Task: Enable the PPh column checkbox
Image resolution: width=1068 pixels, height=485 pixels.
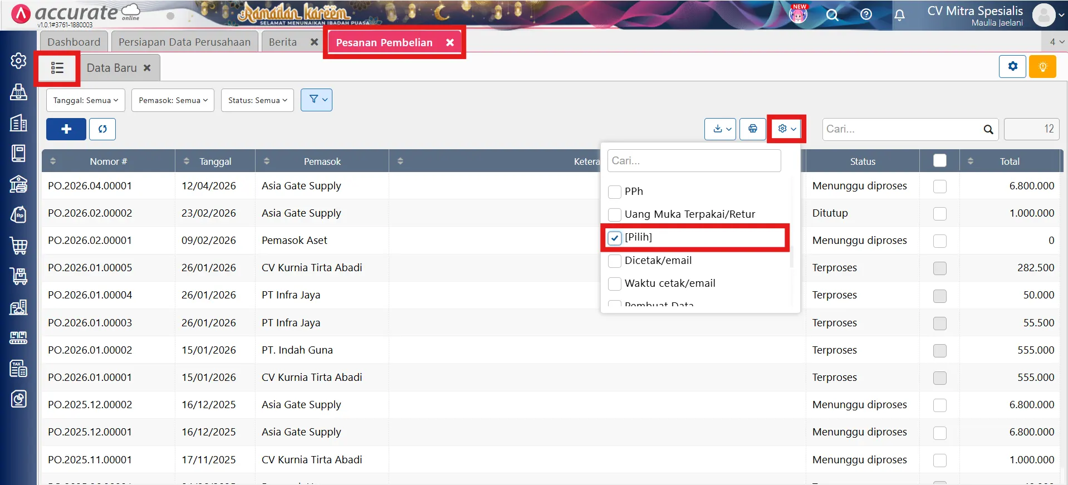Action: click(615, 192)
